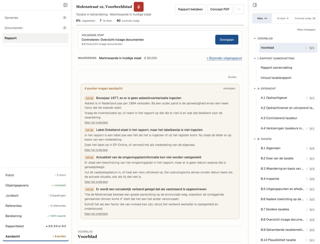Open Opnames in the left sidebar
320x244 pixels.
point(36,18)
